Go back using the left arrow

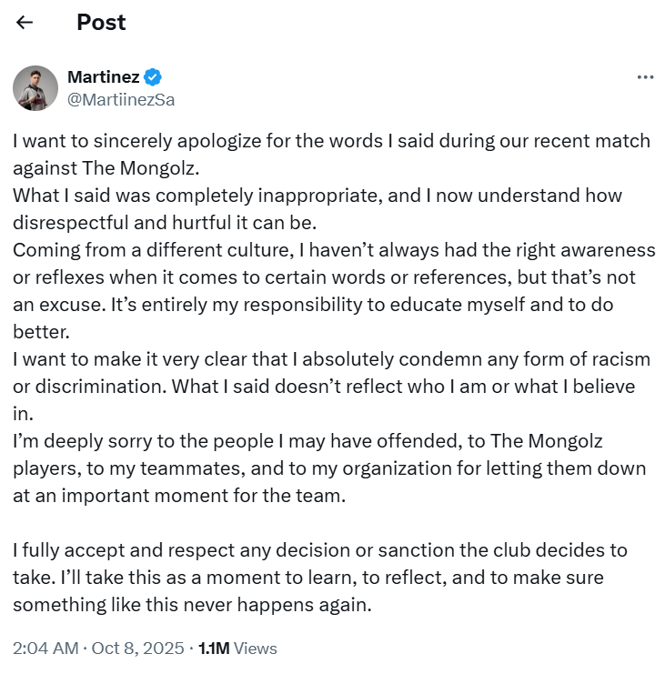tap(25, 23)
